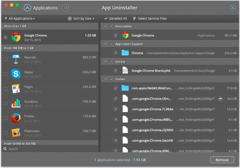Uncheck the Caches group checkbox

[x=111, y=79]
